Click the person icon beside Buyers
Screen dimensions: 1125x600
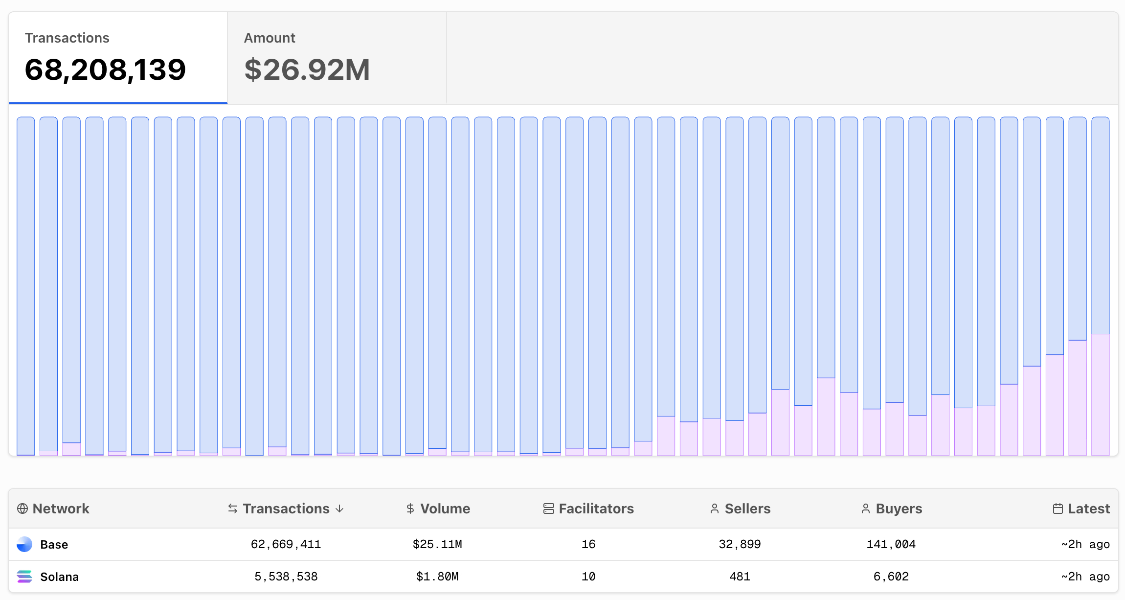(x=866, y=508)
